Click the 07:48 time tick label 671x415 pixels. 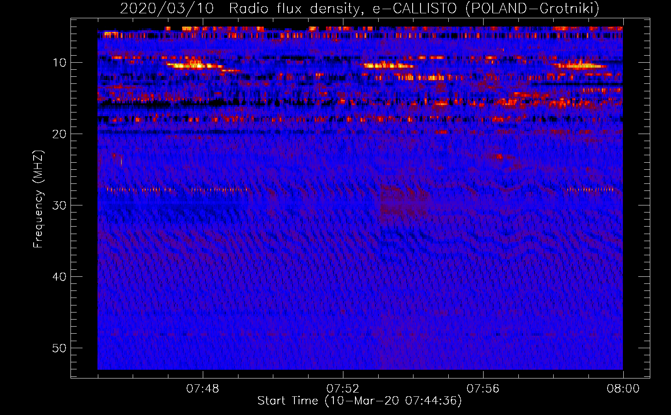coord(203,389)
